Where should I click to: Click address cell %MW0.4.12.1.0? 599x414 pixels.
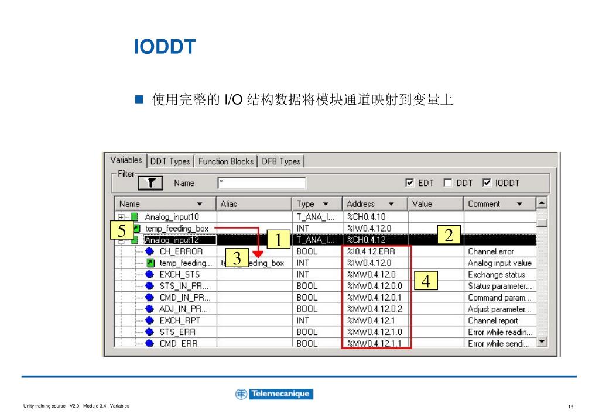pos(375,332)
